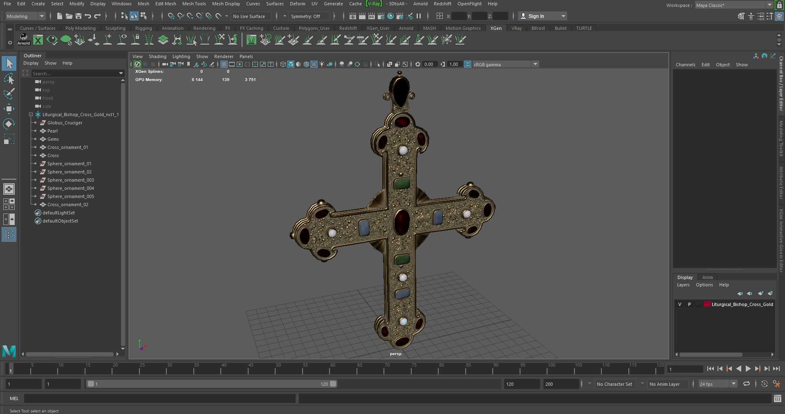Activate the Paint Selection tool
The image size is (785, 414).
coord(9,94)
